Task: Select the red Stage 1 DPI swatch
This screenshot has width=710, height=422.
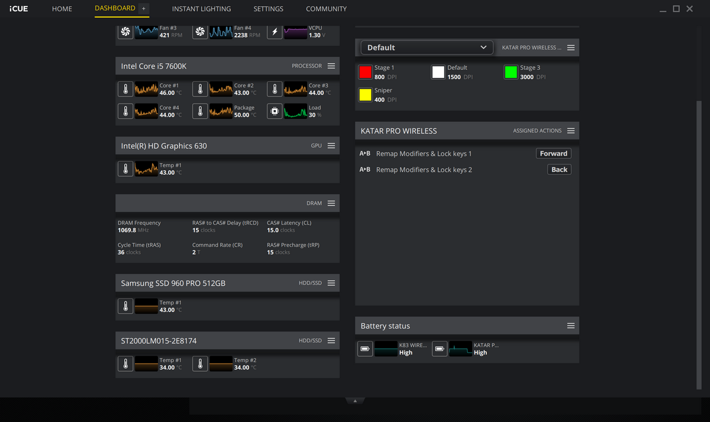Action: [x=365, y=72]
